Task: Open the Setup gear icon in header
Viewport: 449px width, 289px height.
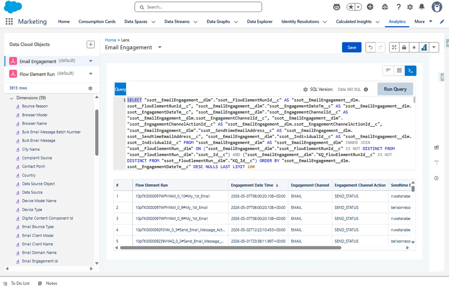Action: 410,7
